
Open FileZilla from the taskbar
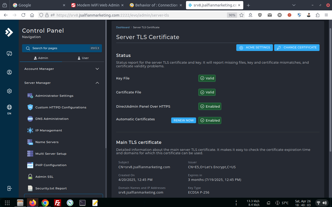point(58,203)
